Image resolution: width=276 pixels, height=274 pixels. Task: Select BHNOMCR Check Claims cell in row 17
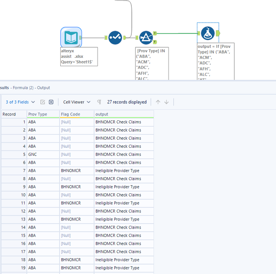click(x=124, y=251)
